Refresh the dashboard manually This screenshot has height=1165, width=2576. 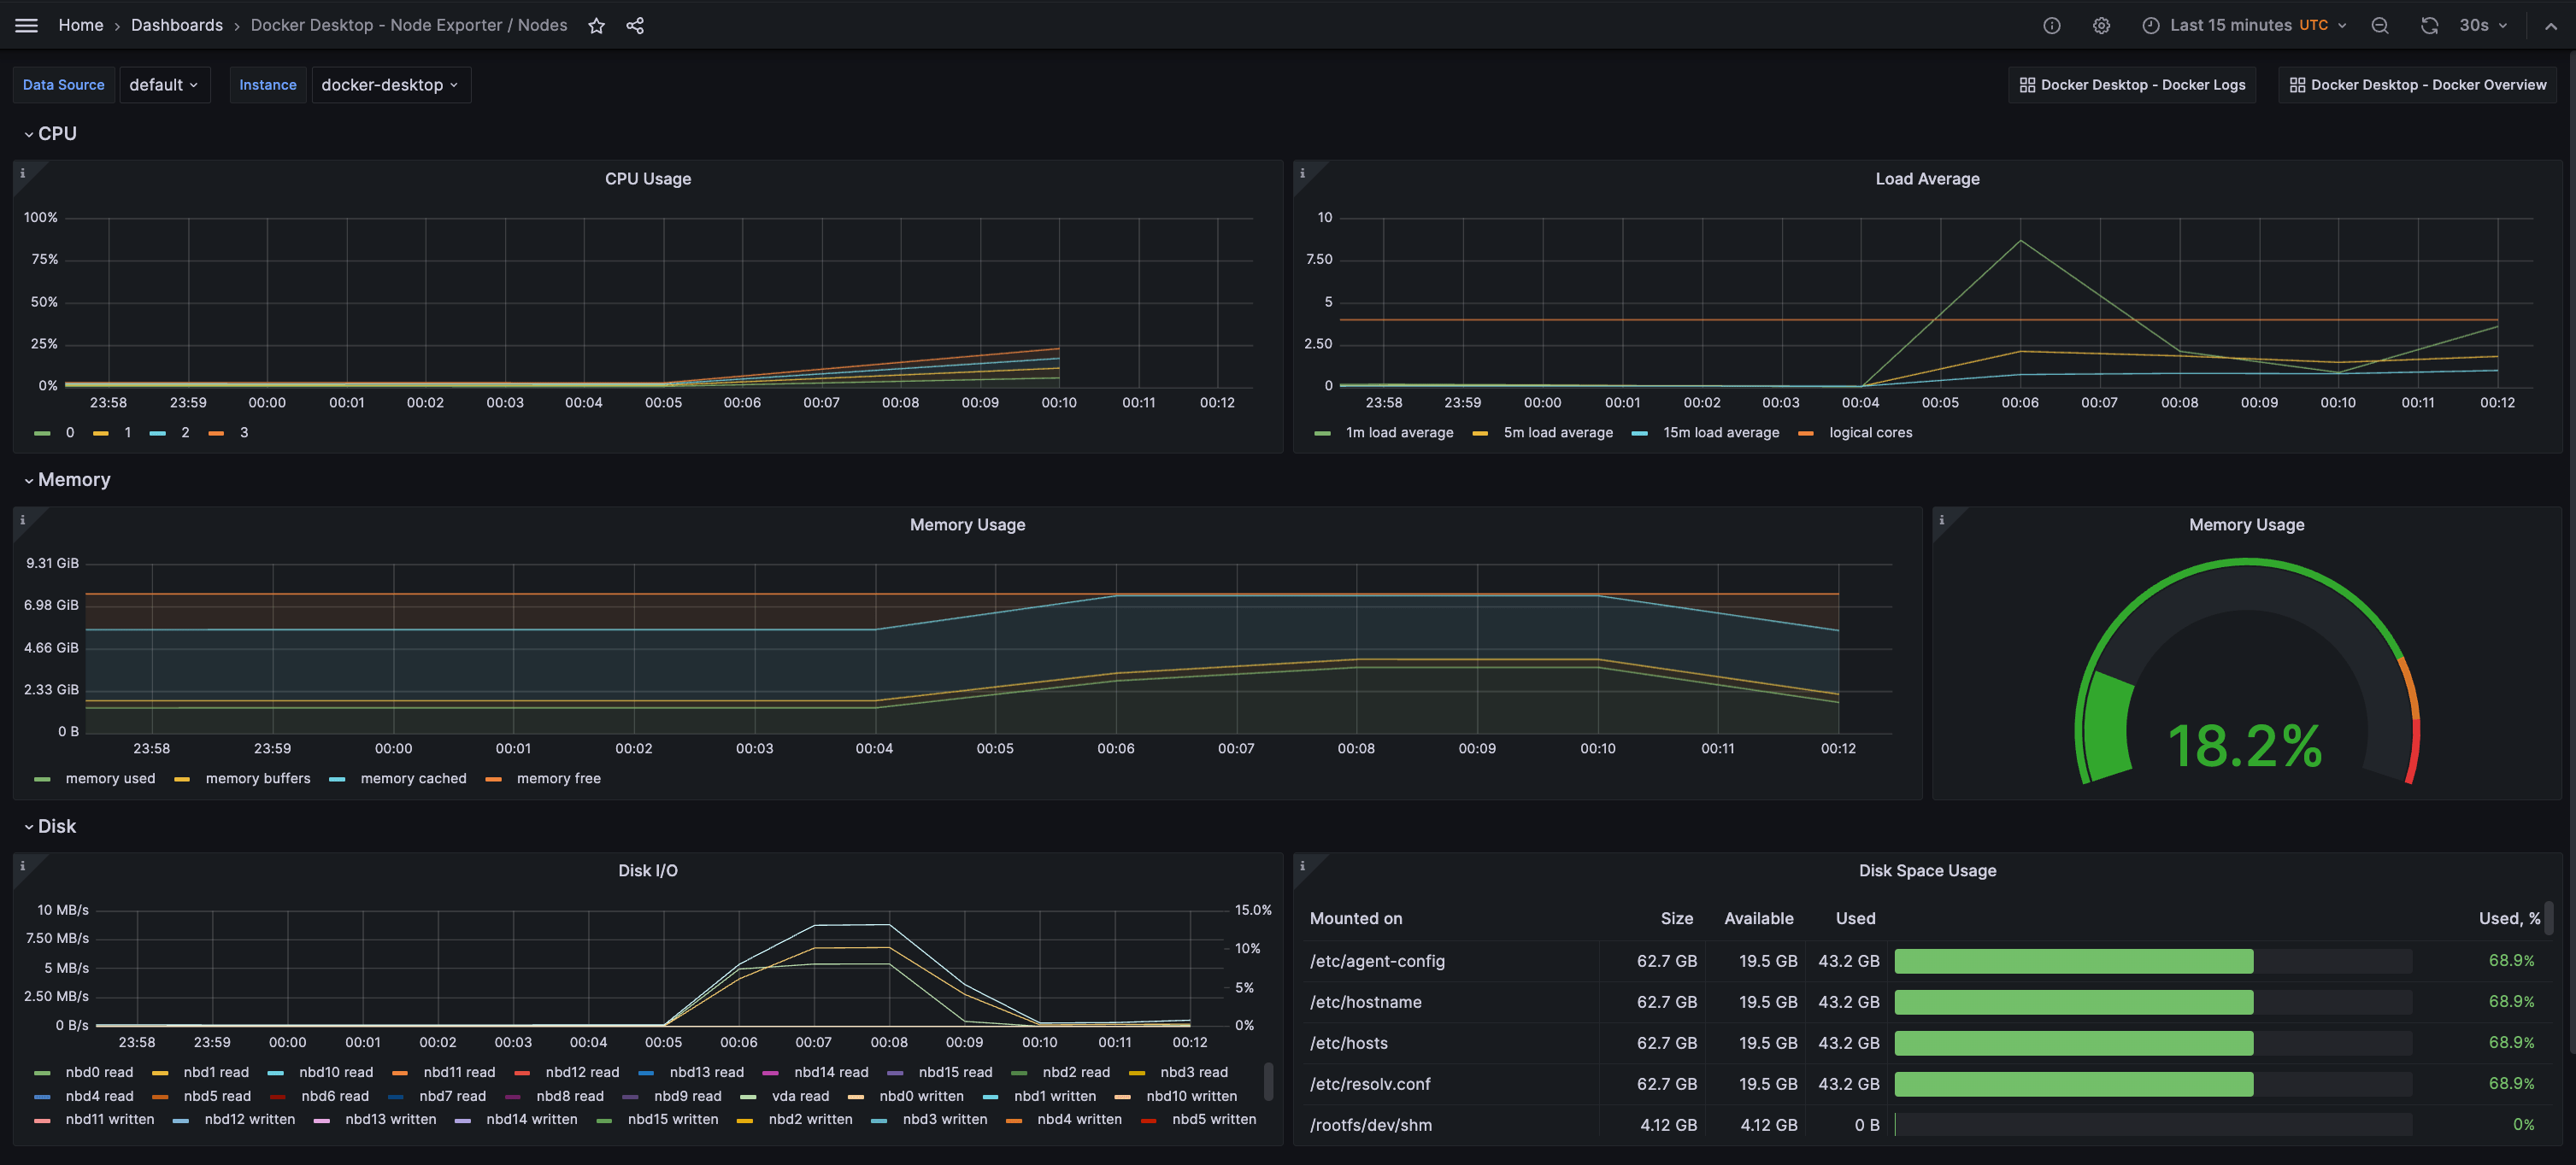pyautogui.click(x=2430, y=25)
